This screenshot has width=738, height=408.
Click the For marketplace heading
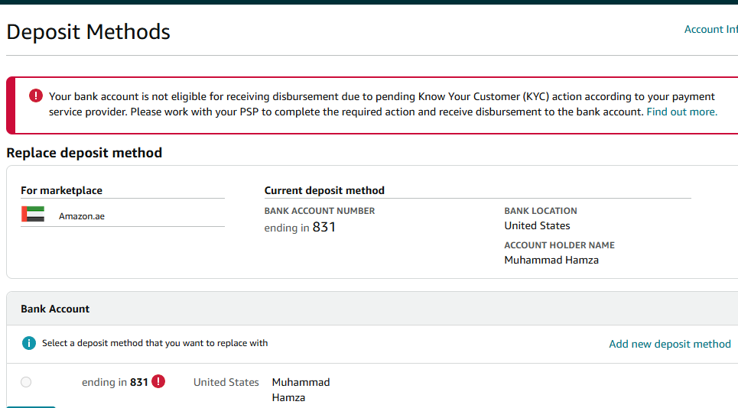pos(61,190)
